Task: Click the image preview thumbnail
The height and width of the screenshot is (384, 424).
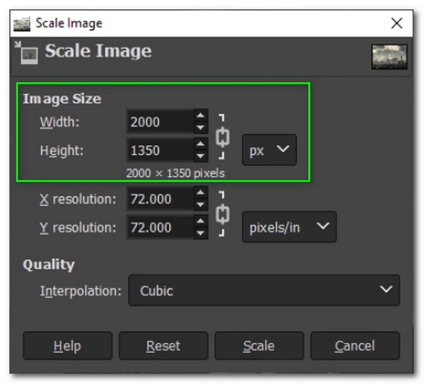Action: point(389,57)
